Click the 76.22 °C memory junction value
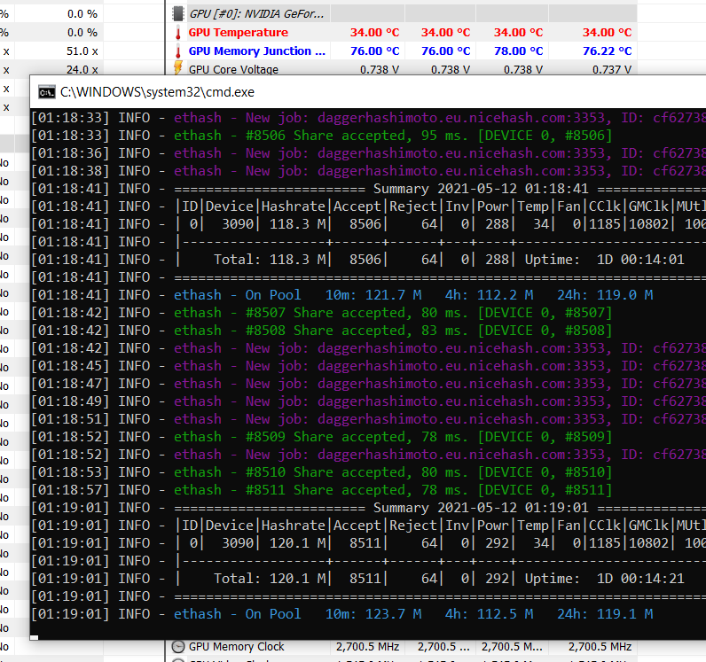 607,51
